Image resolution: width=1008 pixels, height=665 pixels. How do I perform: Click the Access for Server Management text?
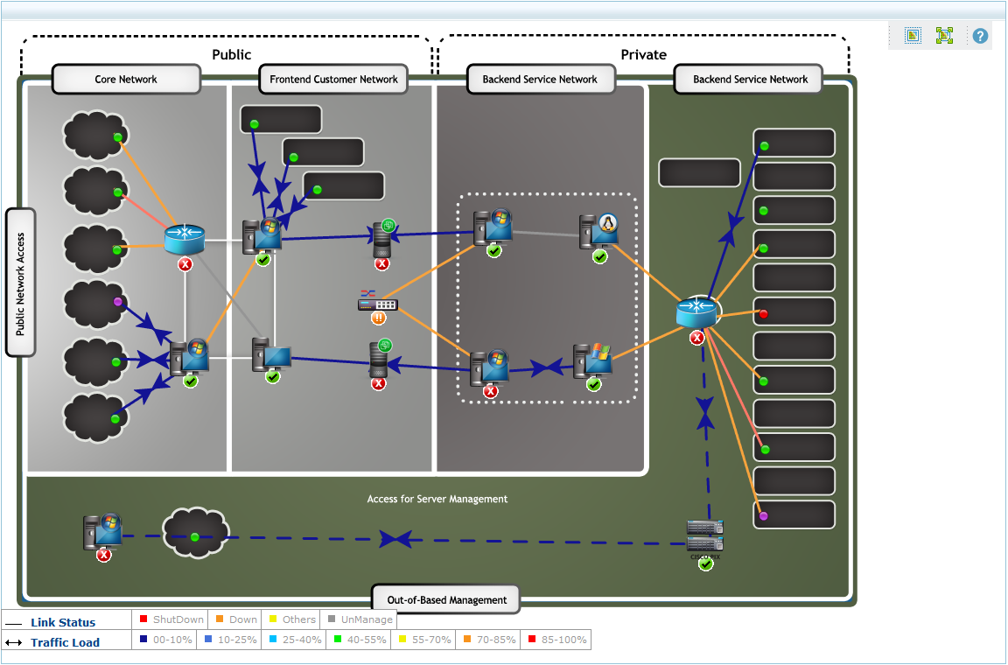coord(437,499)
